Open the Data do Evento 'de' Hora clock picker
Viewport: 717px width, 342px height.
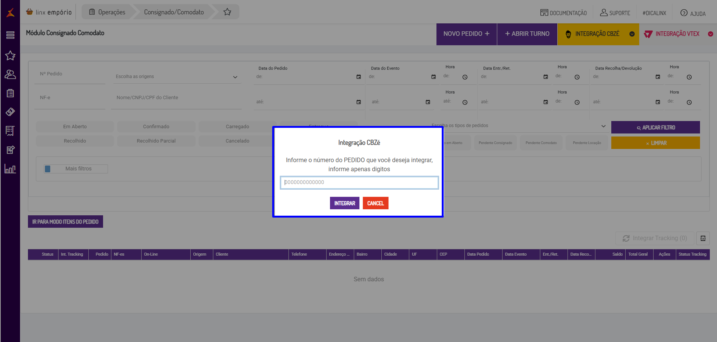click(465, 77)
